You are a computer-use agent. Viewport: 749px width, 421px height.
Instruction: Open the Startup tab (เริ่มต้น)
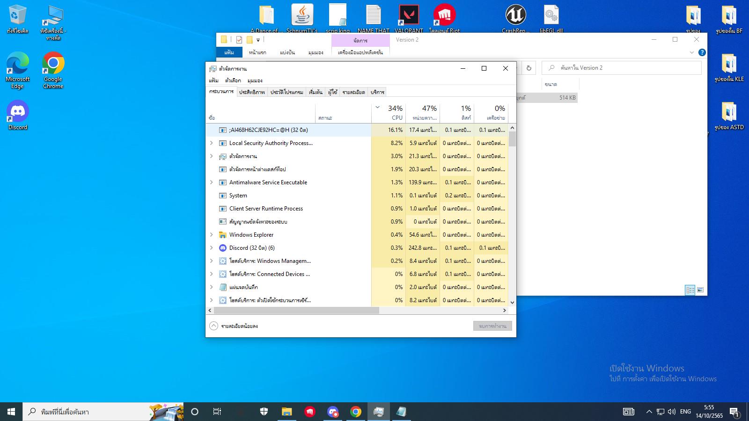316,92
